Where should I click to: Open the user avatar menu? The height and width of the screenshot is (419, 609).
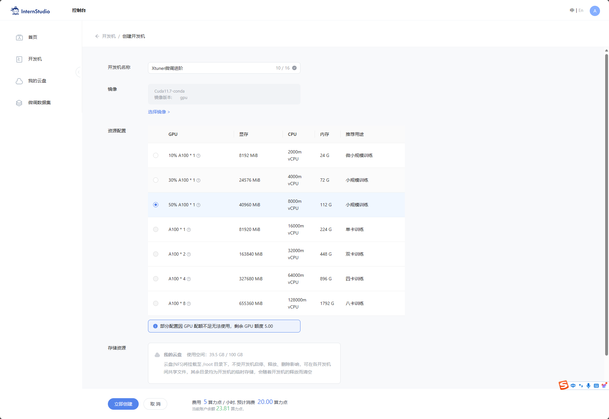click(595, 11)
